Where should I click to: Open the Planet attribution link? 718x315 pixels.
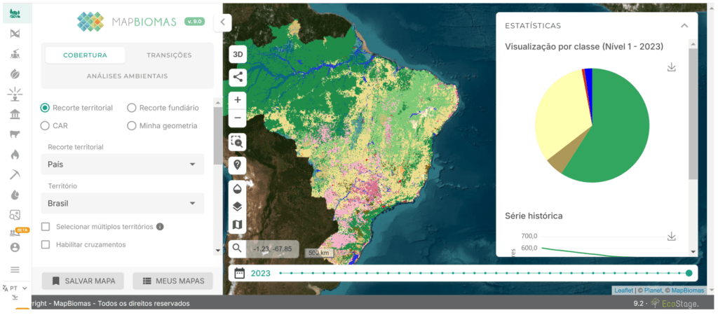click(653, 290)
